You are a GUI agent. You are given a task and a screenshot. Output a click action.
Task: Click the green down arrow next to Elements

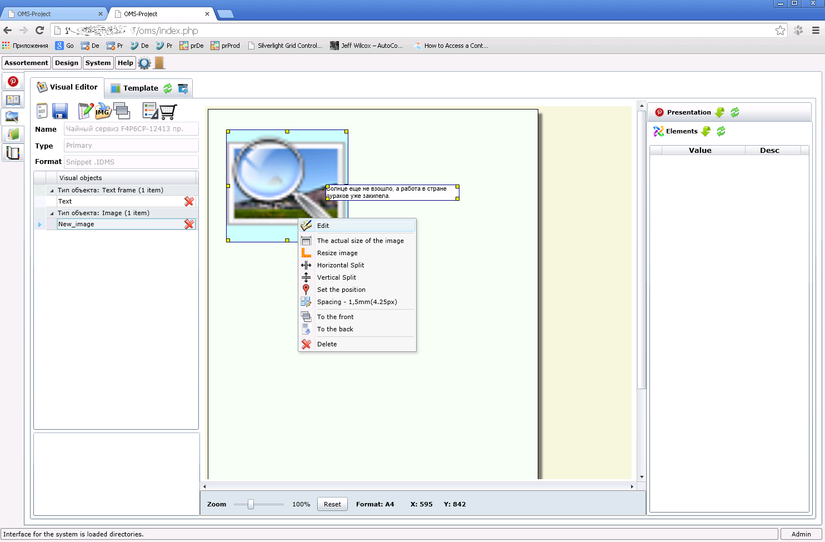click(706, 131)
